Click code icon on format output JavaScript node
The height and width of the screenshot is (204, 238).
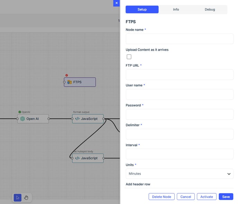click(77, 119)
